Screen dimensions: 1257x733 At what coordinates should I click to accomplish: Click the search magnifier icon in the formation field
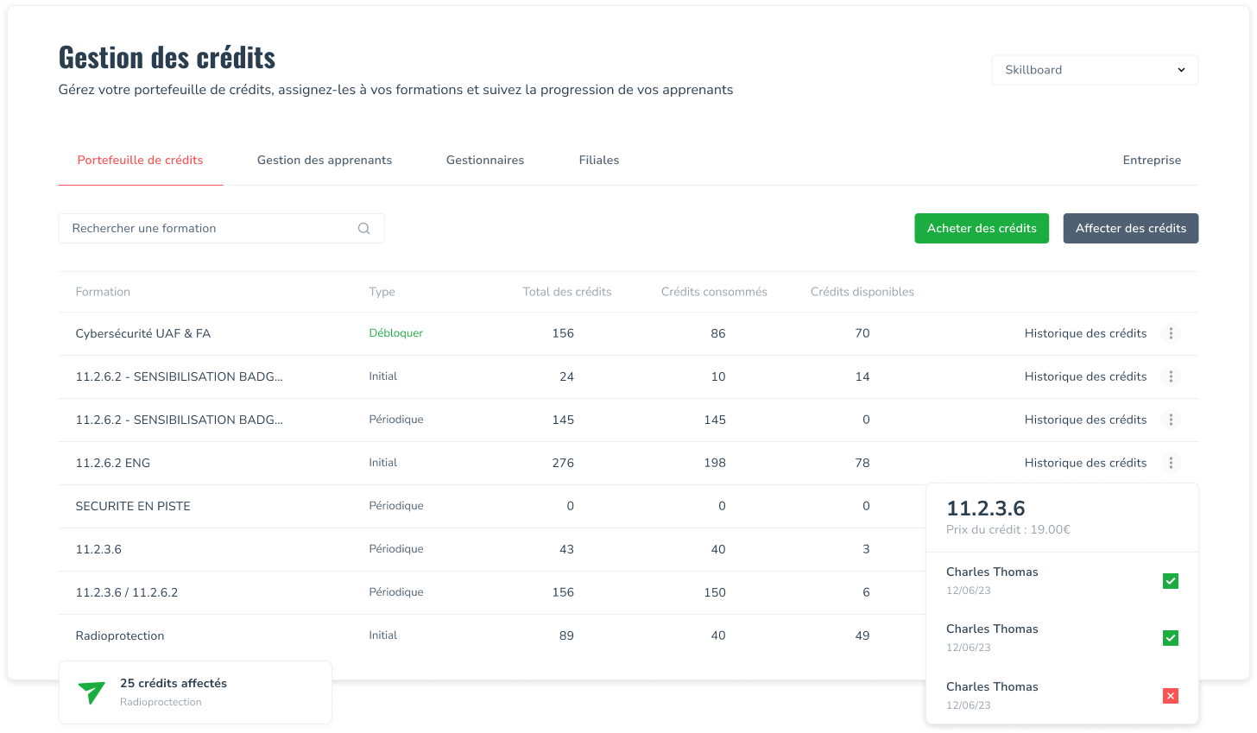[x=363, y=228]
